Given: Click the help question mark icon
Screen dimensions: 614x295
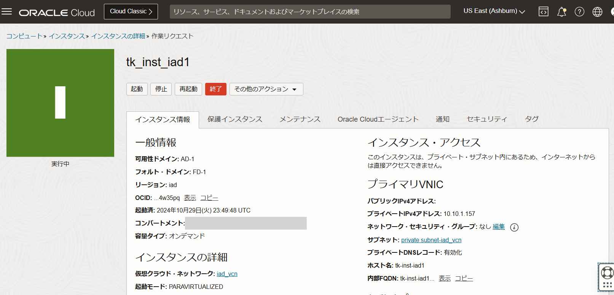Looking at the screenshot, I should click(x=579, y=12).
